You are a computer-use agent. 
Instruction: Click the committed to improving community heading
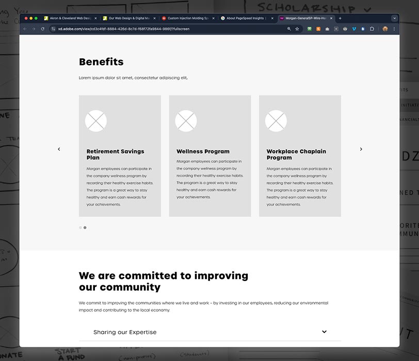coord(163,281)
